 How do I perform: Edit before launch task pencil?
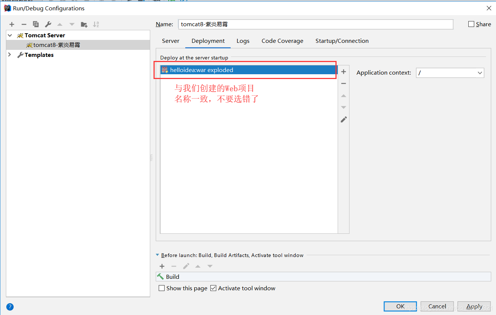tap(186, 266)
